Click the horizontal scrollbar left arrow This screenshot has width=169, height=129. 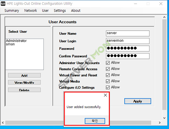coord(3,123)
